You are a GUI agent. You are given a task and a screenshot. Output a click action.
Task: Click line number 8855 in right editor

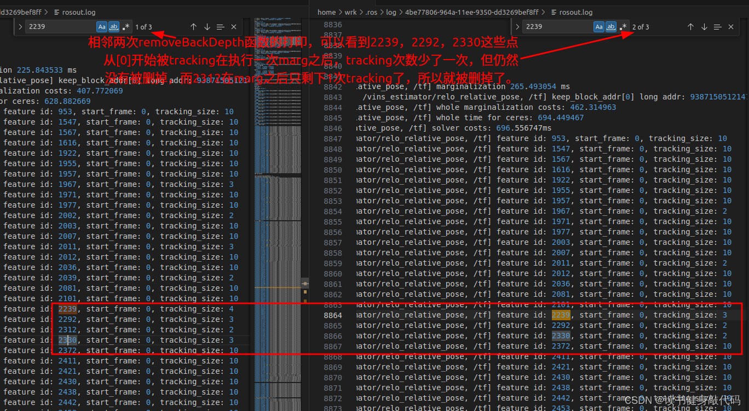332,221
